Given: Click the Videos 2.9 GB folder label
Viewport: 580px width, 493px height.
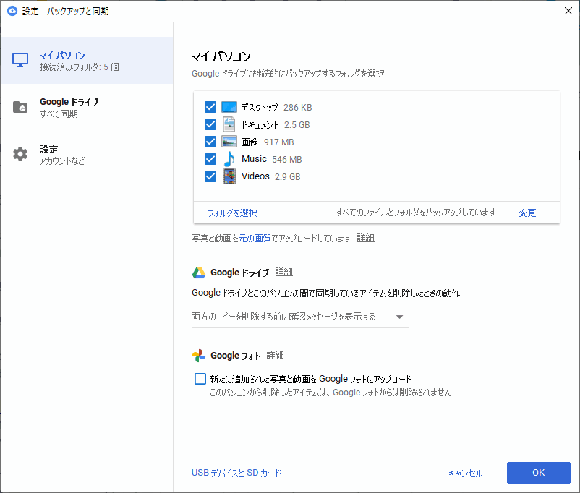Looking at the screenshot, I should (270, 176).
